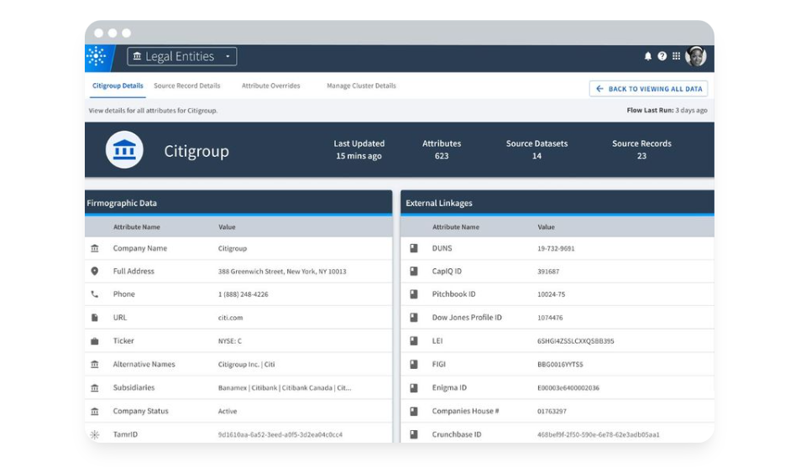The image size is (806, 467).
Task: Click the TamrID value 9d1610aa
Action: click(x=280, y=434)
